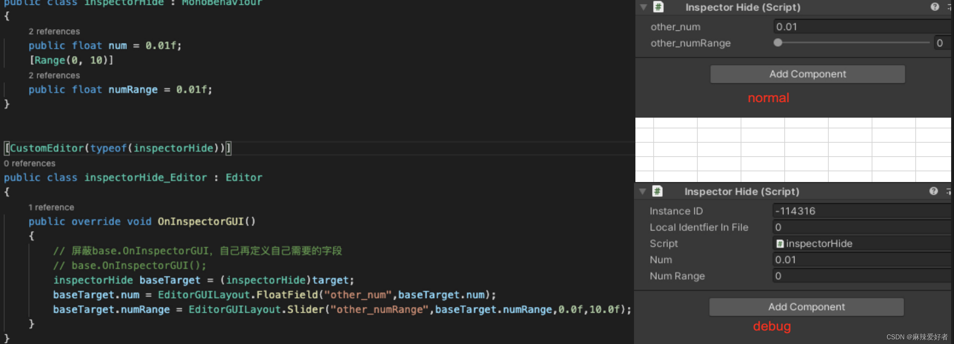
Task: Click the debug Num value field
Action: pos(861,260)
